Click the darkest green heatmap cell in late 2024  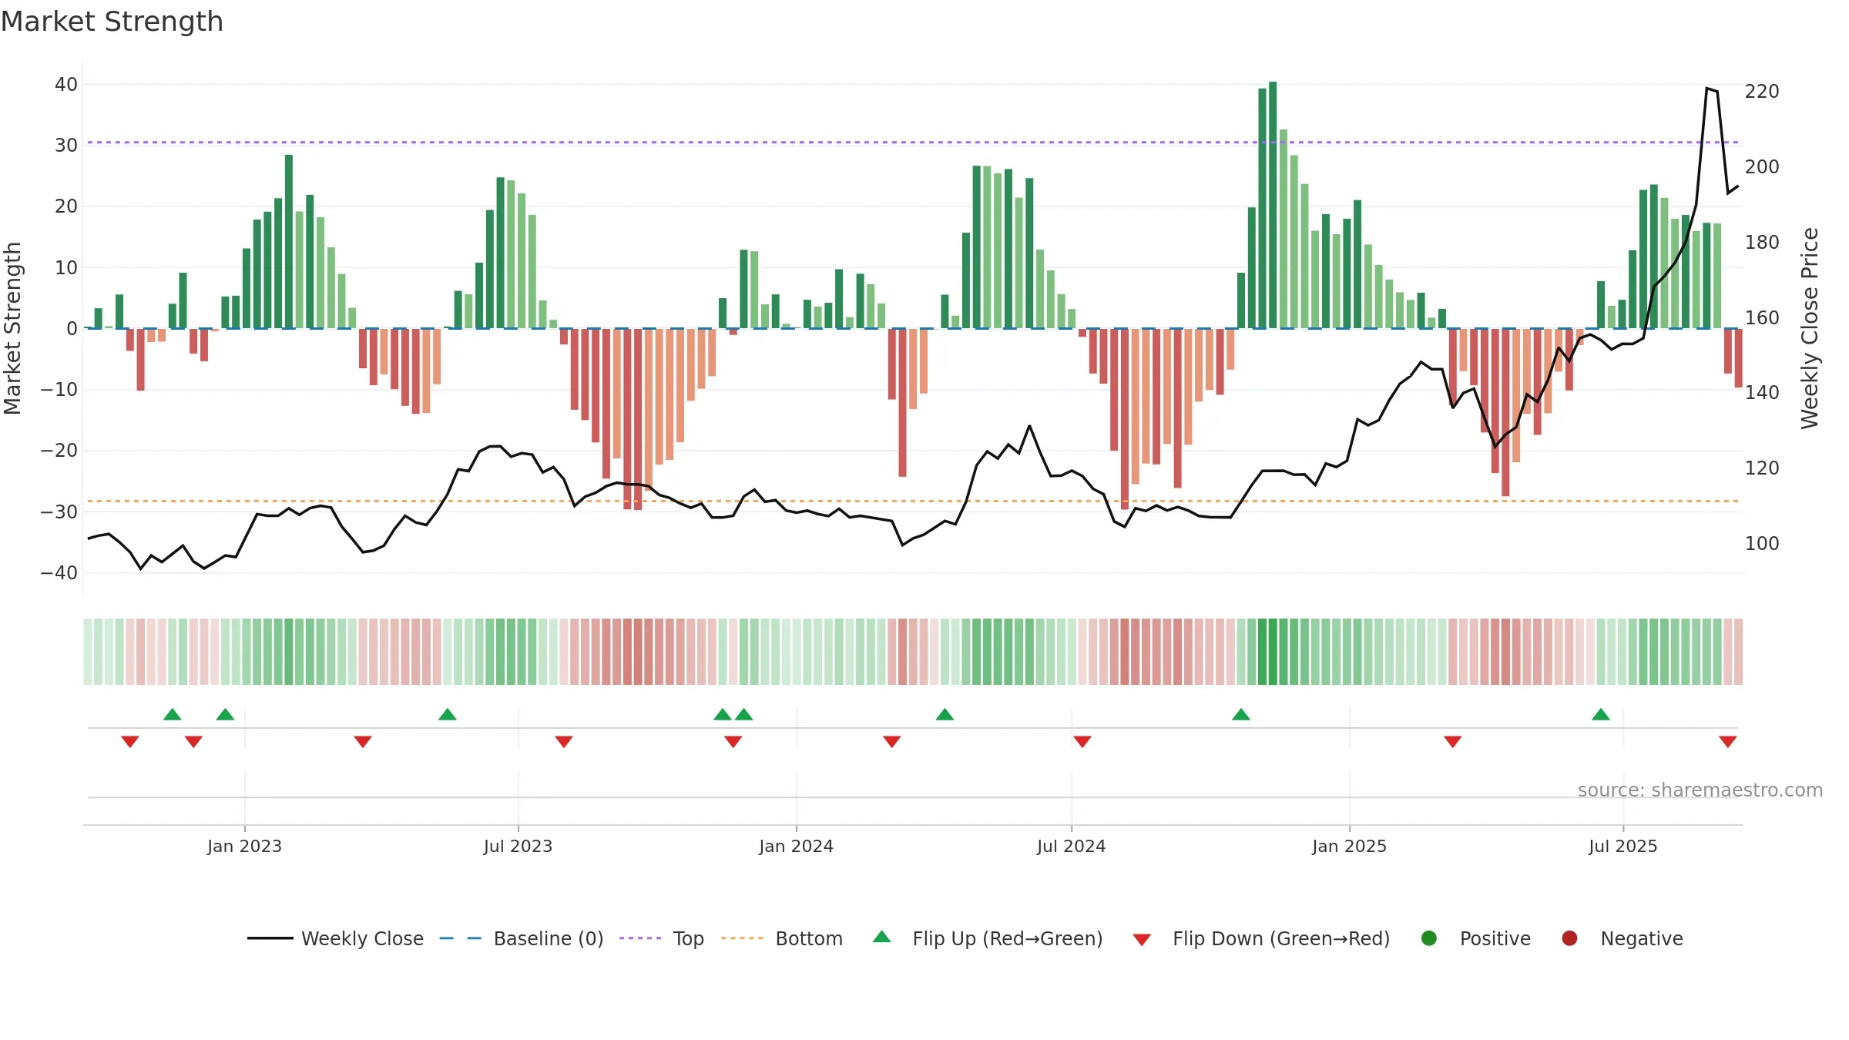click(1273, 652)
